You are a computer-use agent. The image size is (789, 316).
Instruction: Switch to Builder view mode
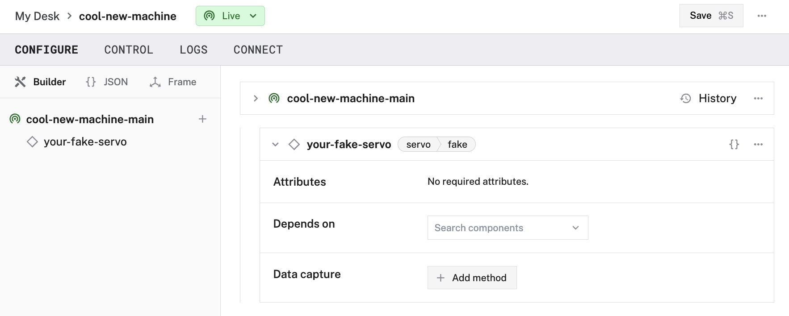40,82
